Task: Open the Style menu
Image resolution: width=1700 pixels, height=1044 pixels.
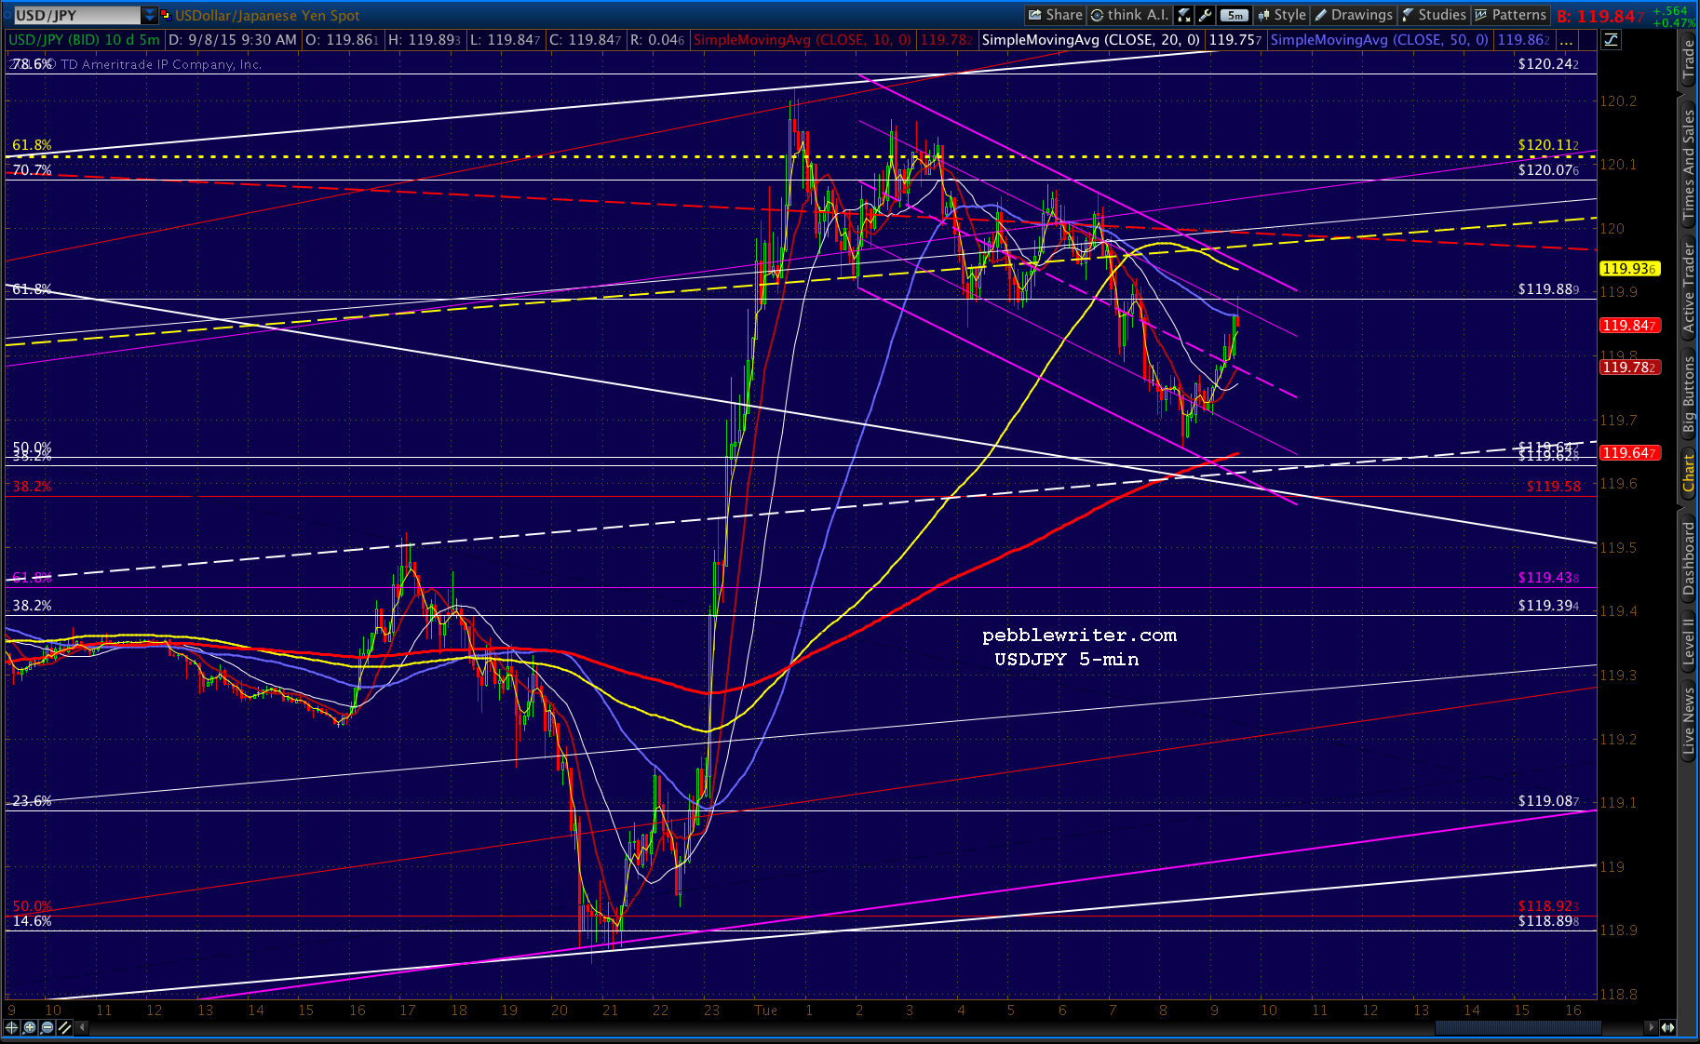Action: pos(1282,15)
